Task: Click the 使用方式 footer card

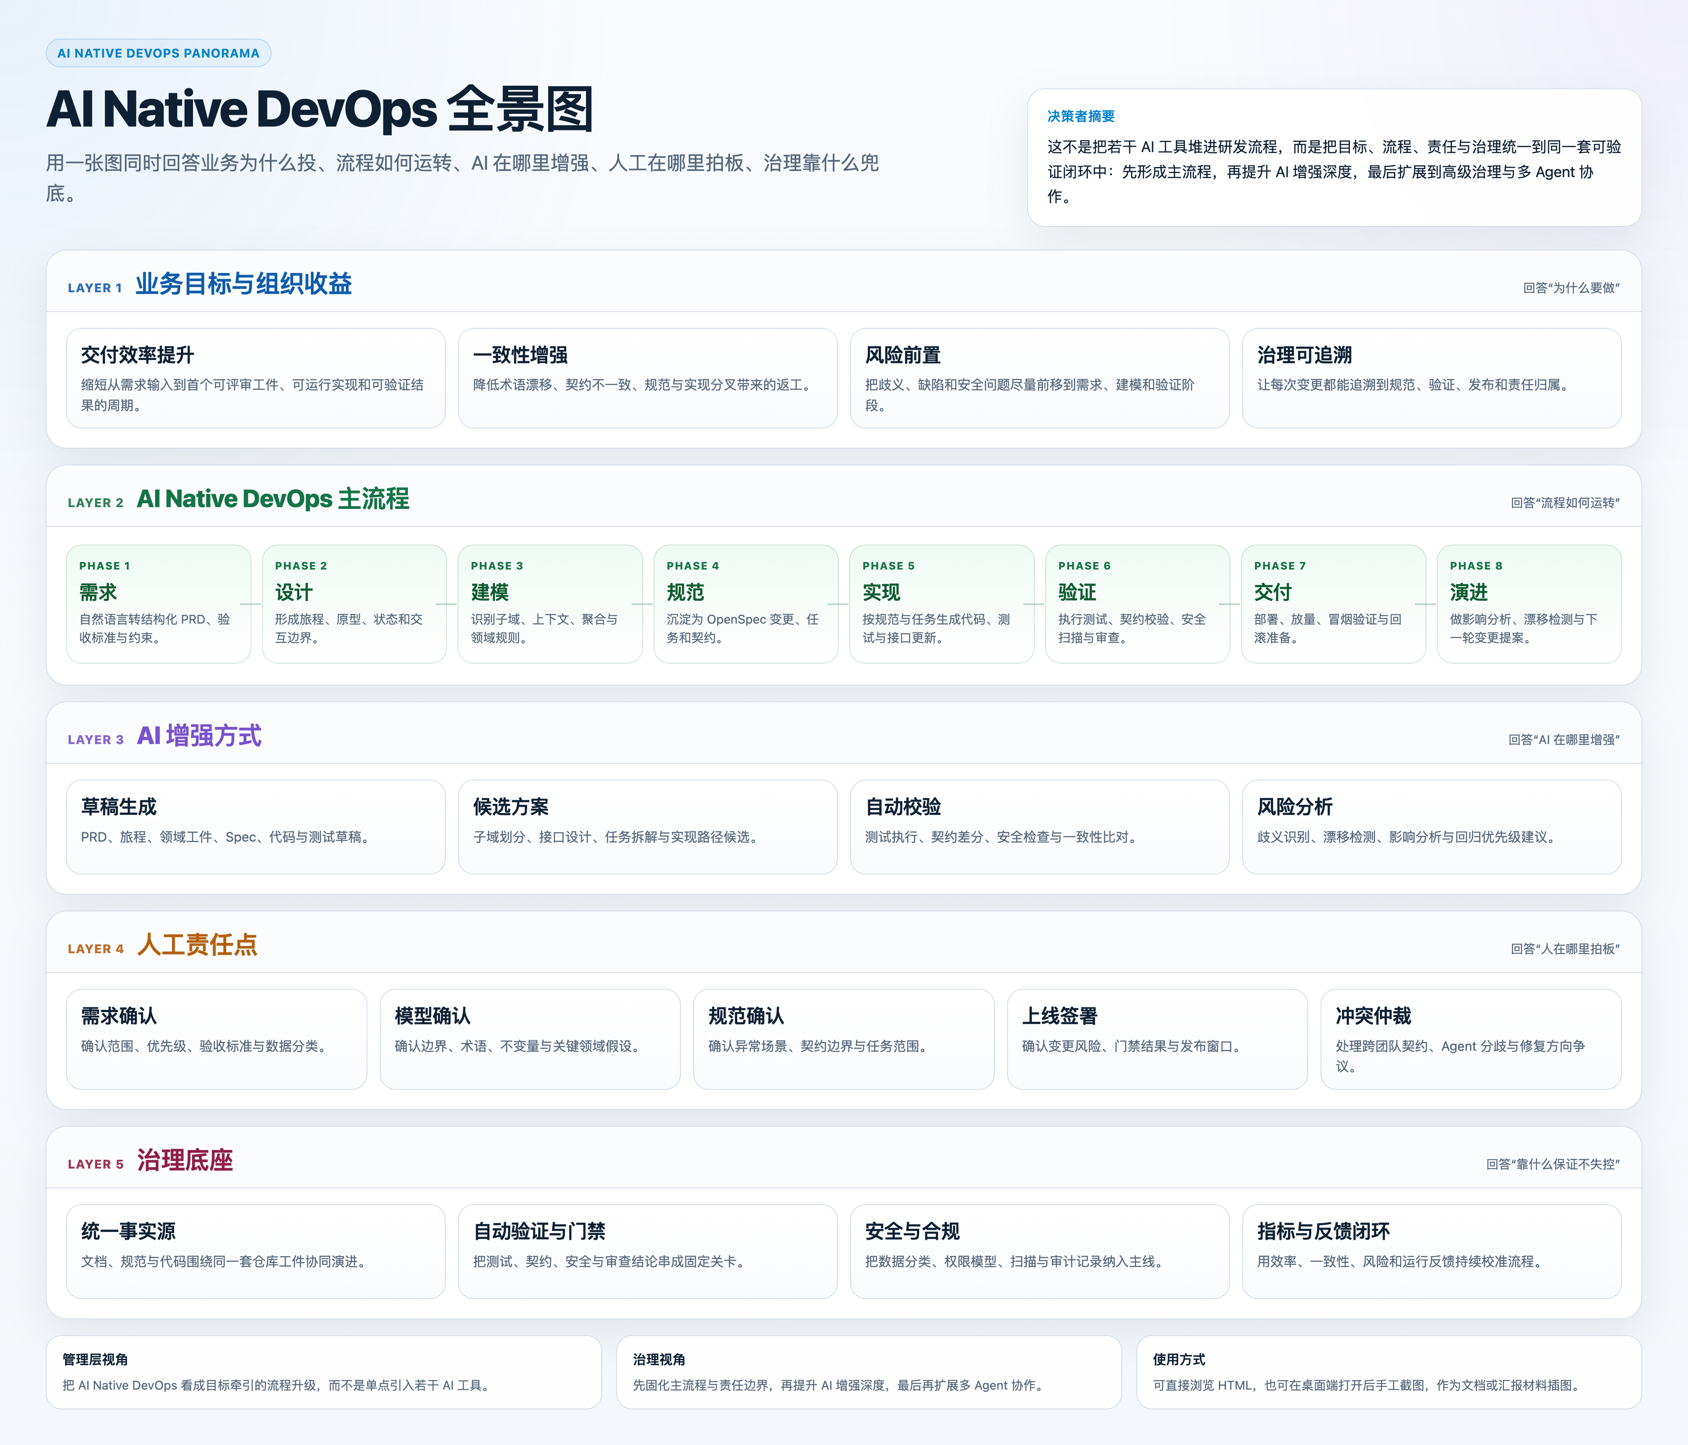Action: pyautogui.click(x=1388, y=1372)
